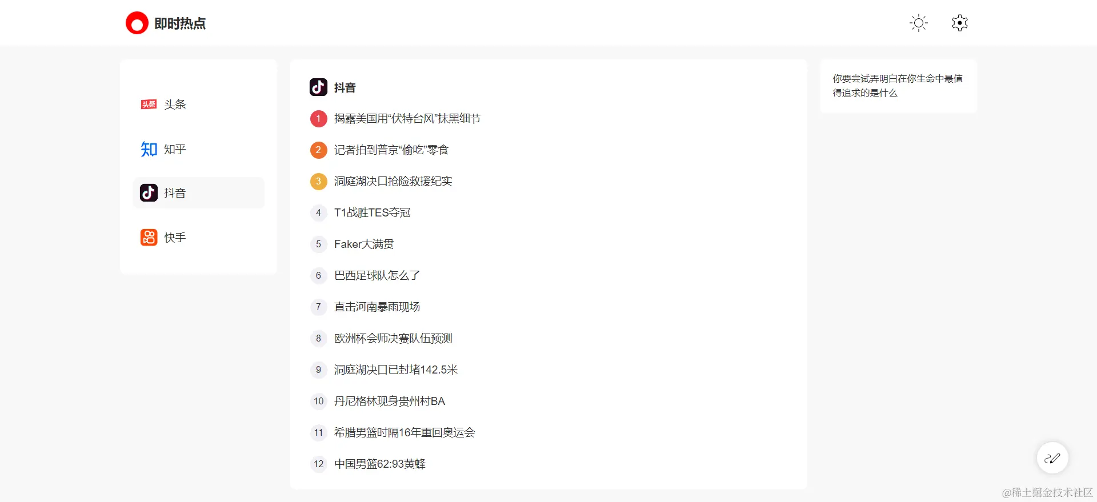Click the floating pen edit button
1097x502 pixels.
pyautogui.click(x=1052, y=458)
